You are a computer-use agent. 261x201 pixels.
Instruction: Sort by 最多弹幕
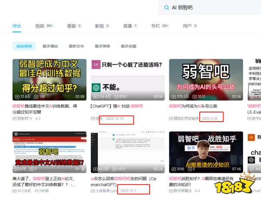tap(103, 46)
